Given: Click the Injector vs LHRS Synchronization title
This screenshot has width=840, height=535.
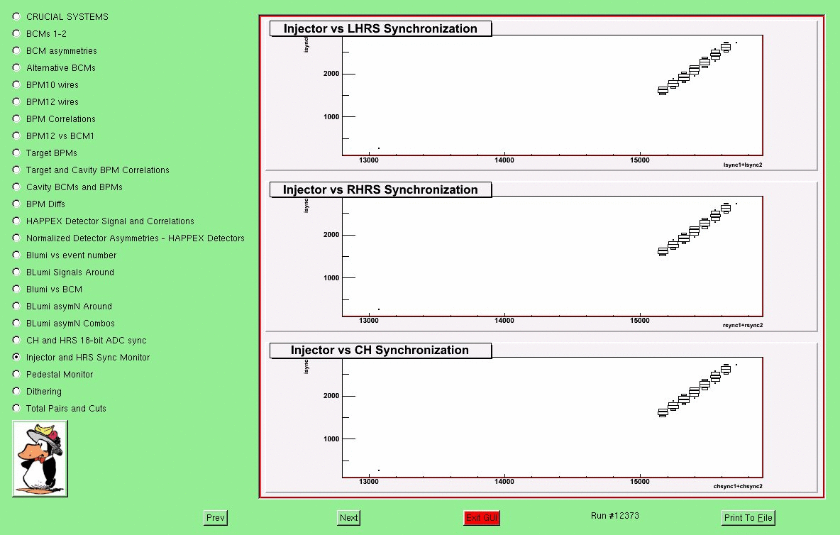Looking at the screenshot, I should 380,28.
